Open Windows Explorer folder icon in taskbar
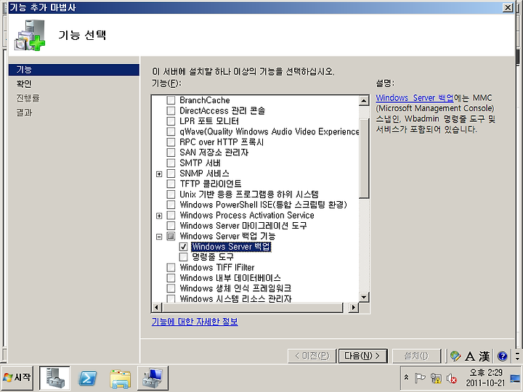Screen dimensions: 523x392 (x=120, y=378)
